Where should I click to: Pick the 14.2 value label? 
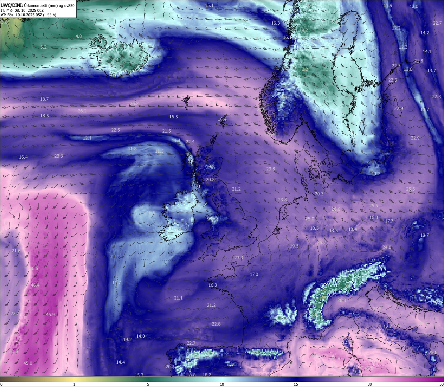click(425, 33)
